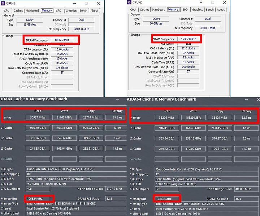The width and height of the screenshot is (260, 216).
Task: Click the CPU-Z app icon in the left window title bar
Action: click(x=3, y=3)
